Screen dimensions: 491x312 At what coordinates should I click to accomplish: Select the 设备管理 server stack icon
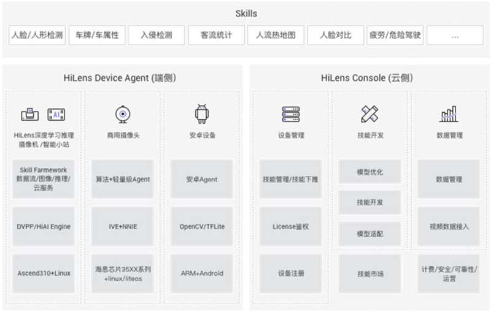pyautogui.click(x=291, y=114)
